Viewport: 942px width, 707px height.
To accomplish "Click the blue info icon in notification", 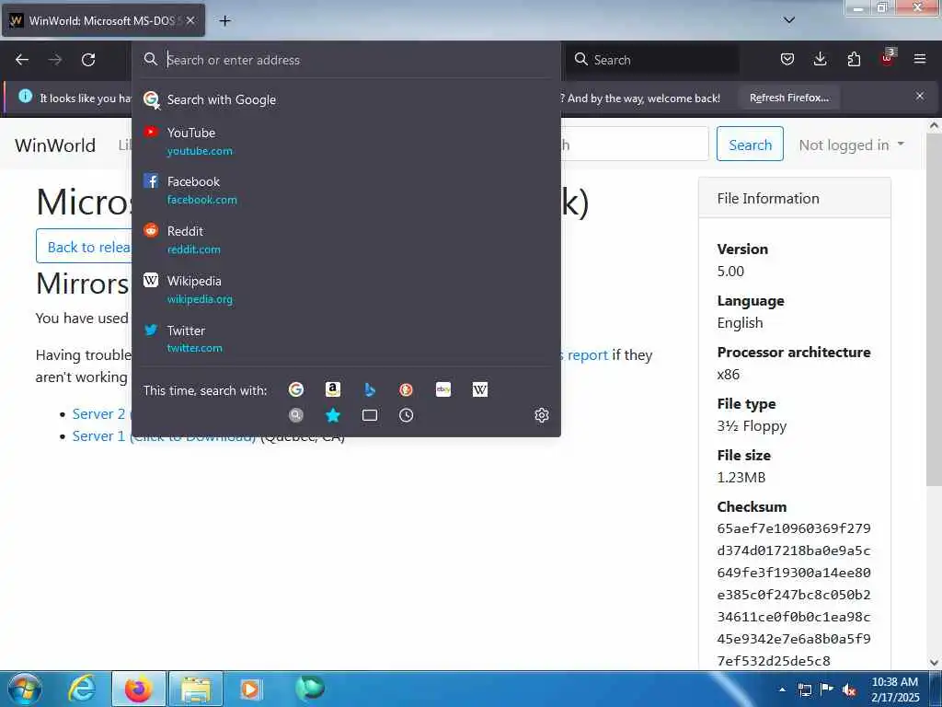I will [x=25, y=96].
